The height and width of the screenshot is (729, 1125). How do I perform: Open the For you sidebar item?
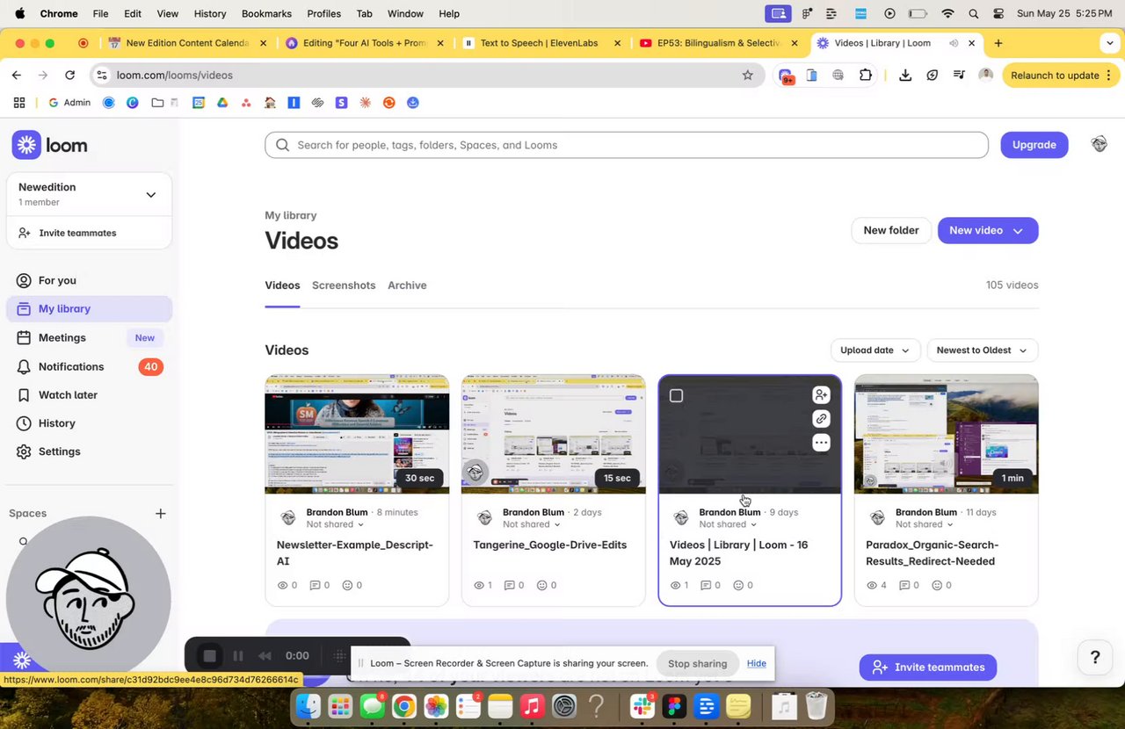[x=89, y=281]
